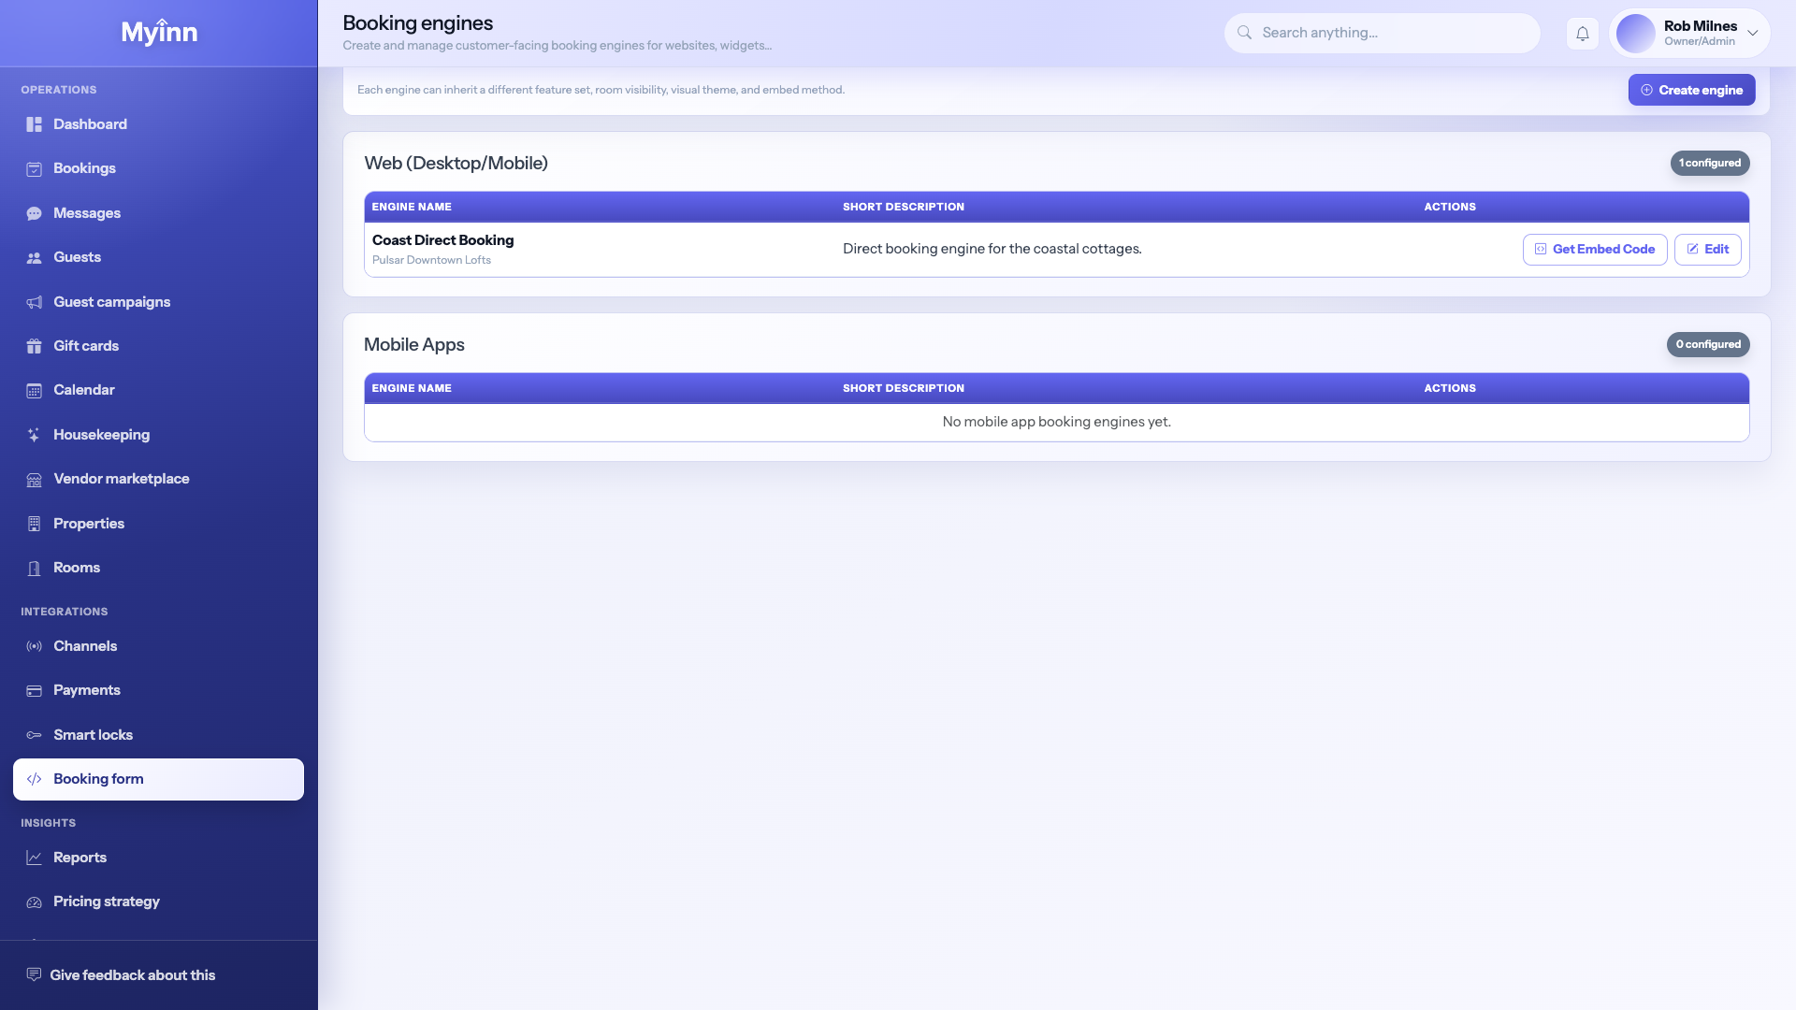Click the 'Direct booking engine for the coastal cottages' description
The image size is (1796, 1010).
pyautogui.click(x=992, y=249)
